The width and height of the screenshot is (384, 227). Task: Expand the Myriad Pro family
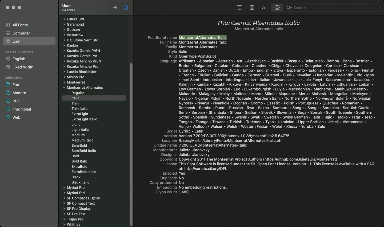(64, 187)
